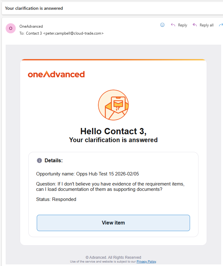Click the "To:" label under the sender
223x266 pixels.
click(22, 33)
